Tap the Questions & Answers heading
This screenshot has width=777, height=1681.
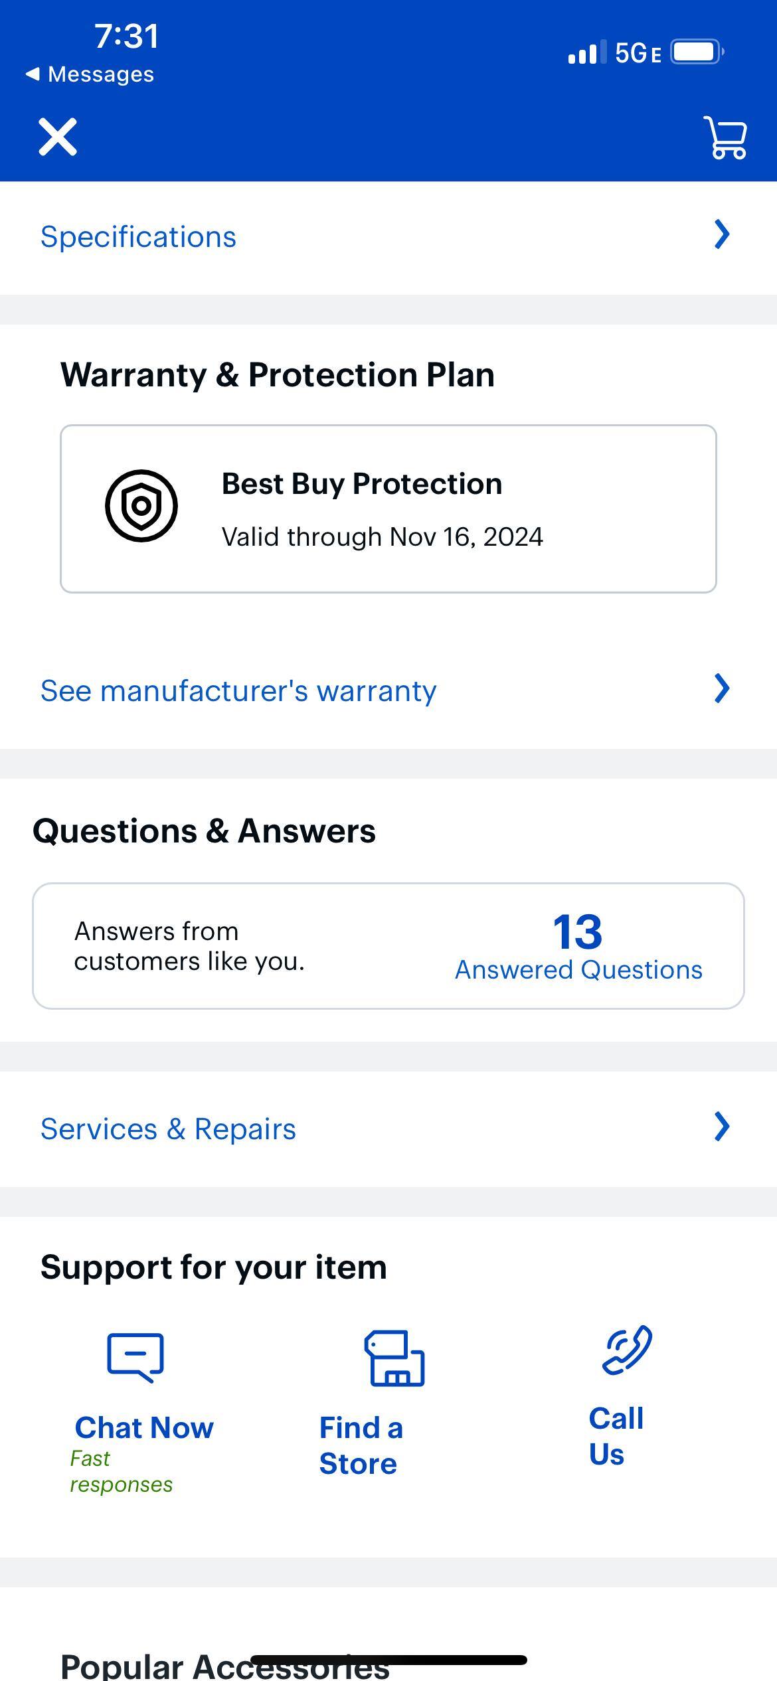coord(205,830)
